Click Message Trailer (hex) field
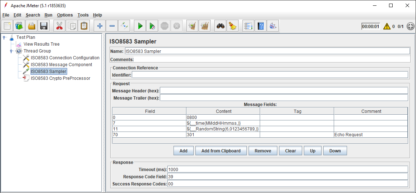416x193 pixels. click(x=284, y=98)
